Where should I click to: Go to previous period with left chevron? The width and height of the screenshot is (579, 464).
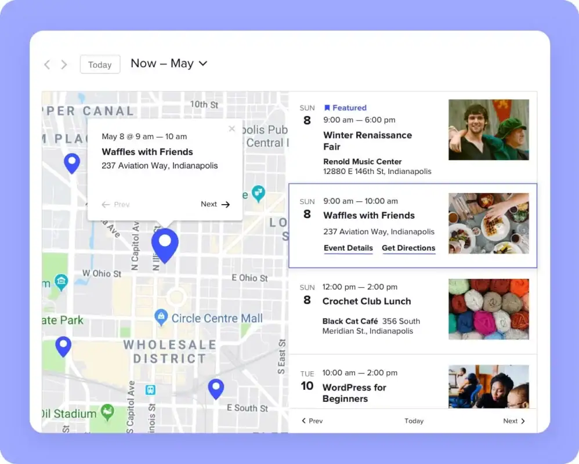[47, 64]
